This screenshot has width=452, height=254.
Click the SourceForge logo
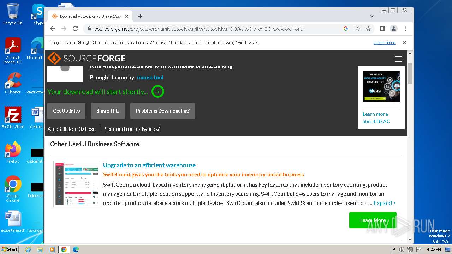click(87, 58)
